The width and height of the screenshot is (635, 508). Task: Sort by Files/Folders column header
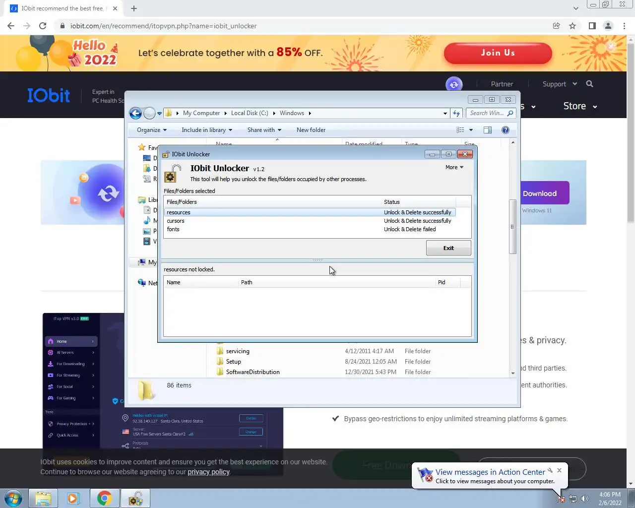(x=272, y=202)
